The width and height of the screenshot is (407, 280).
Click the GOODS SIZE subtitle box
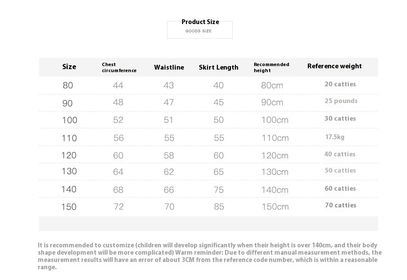coord(199,31)
